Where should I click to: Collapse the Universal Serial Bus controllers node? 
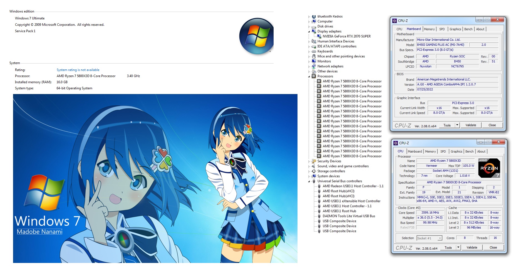tap(309, 181)
